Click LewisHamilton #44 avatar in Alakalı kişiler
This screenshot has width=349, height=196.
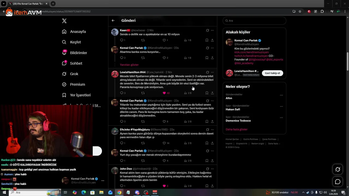click(230, 73)
